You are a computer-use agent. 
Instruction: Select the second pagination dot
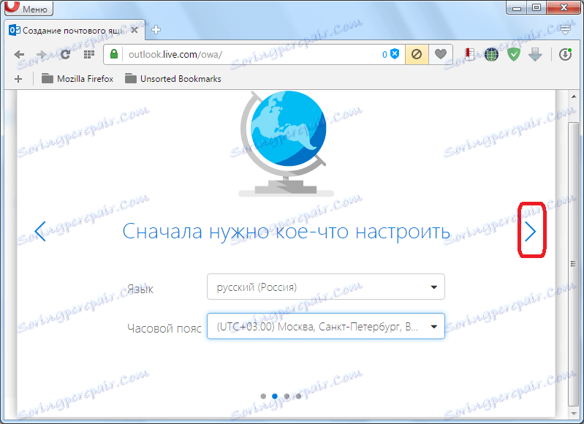(x=275, y=396)
